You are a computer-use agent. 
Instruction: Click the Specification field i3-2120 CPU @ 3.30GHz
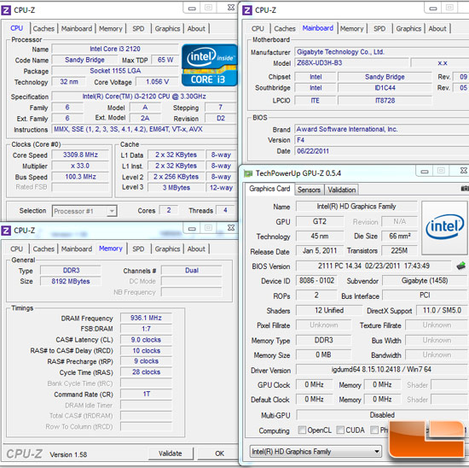pyautogui.click(x=144, y=97)
